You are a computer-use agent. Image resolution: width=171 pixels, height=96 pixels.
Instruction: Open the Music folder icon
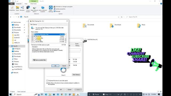pyautogui.click(x=139, y=26)
